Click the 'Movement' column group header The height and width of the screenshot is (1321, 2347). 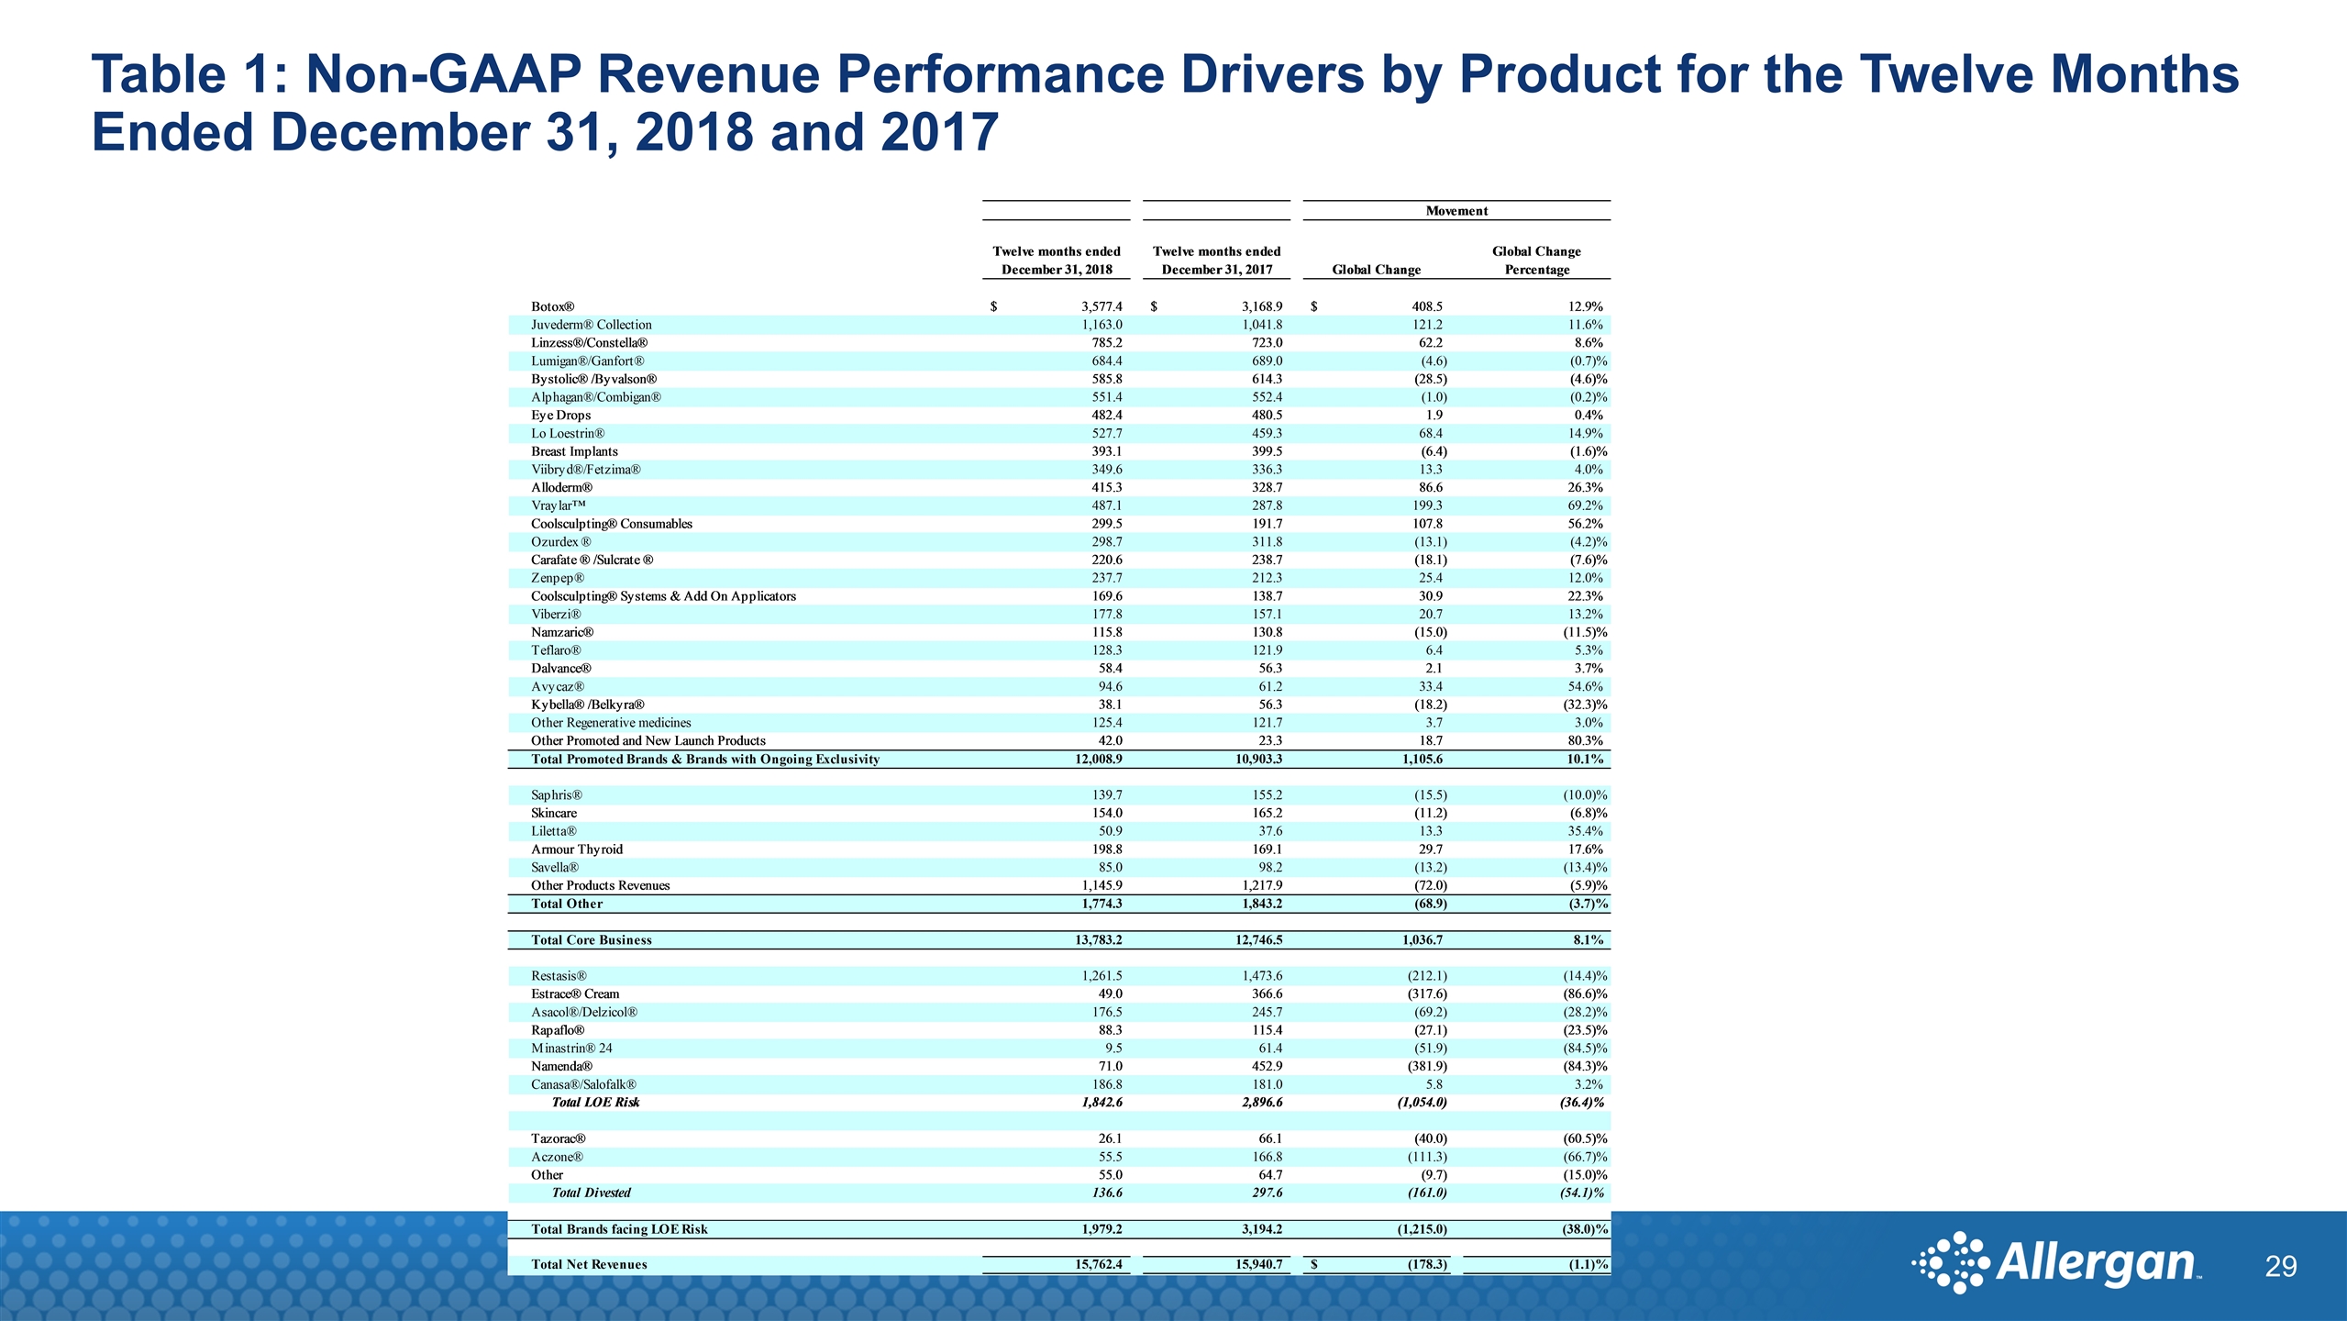pyautogui.click(x=1456, y=211)
